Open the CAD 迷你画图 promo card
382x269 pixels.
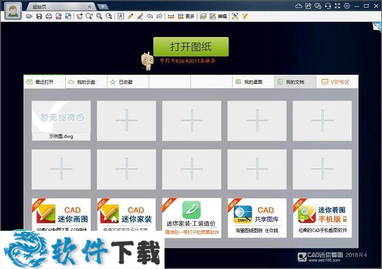coord(61,215)
